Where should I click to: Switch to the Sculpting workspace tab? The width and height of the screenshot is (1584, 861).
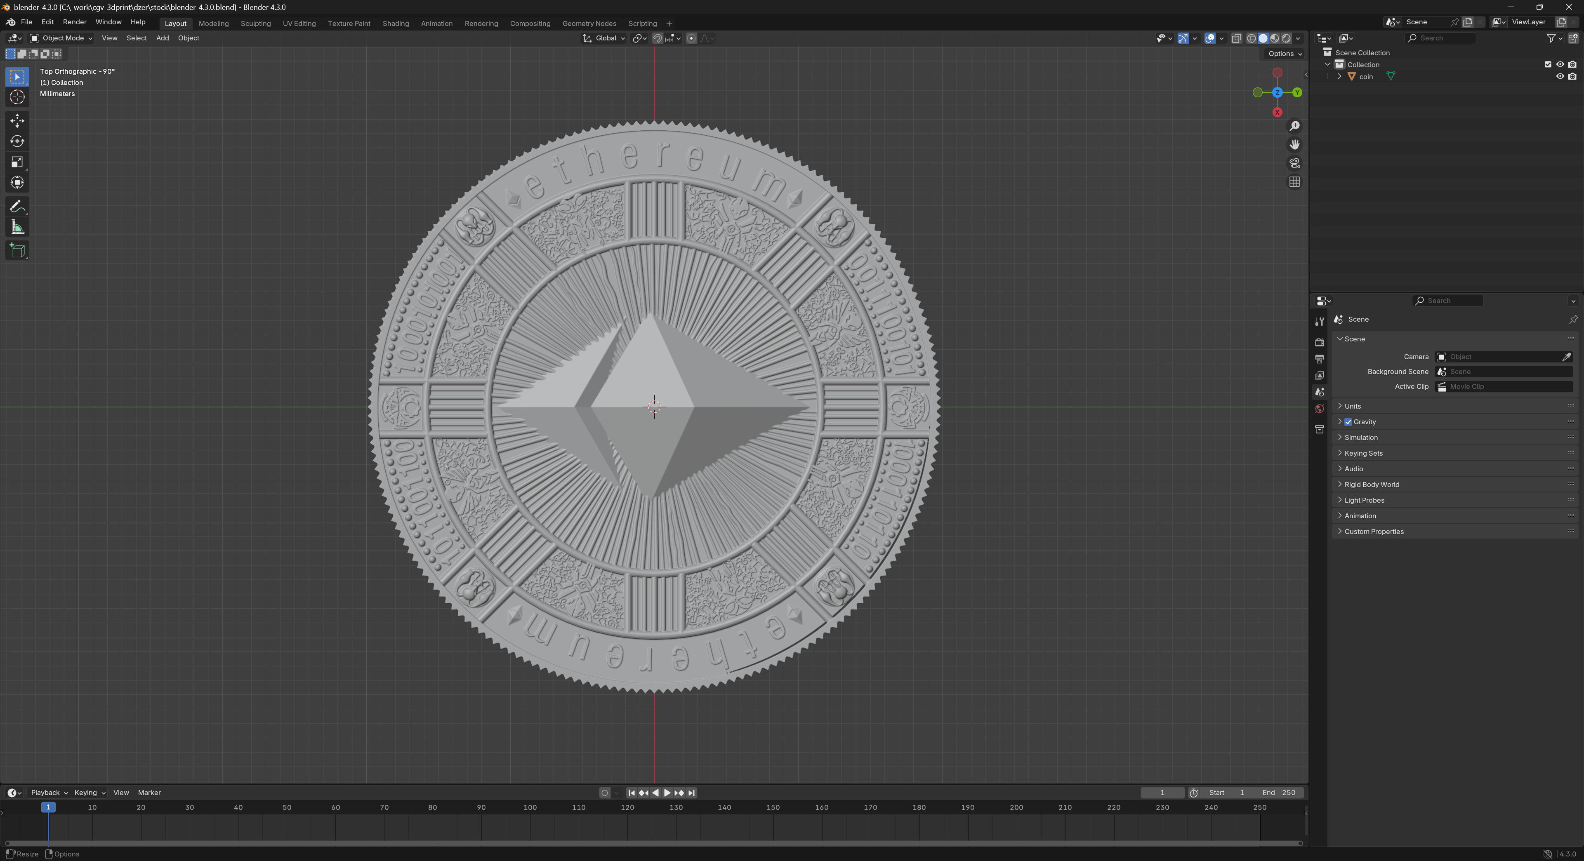(255, 24)
